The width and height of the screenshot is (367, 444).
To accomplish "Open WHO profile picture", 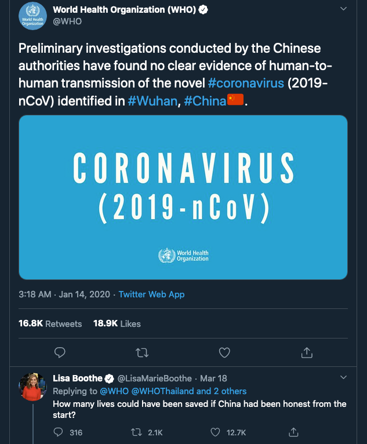I will 33,16.
